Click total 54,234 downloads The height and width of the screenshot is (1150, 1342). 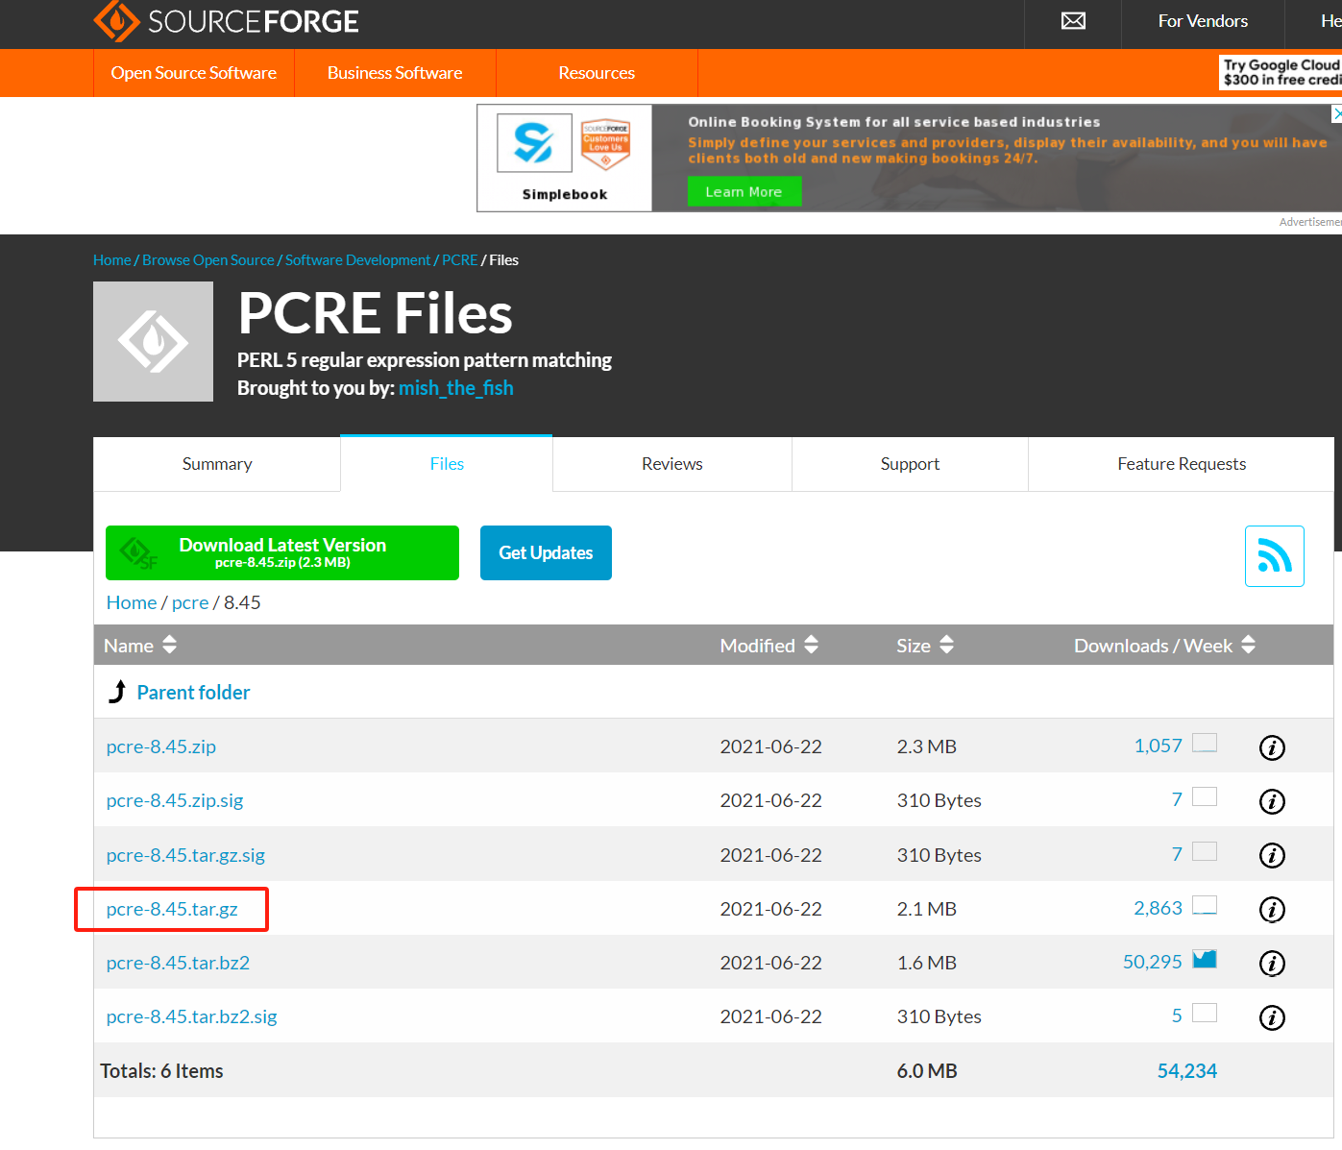(x=1186, y=1071)
